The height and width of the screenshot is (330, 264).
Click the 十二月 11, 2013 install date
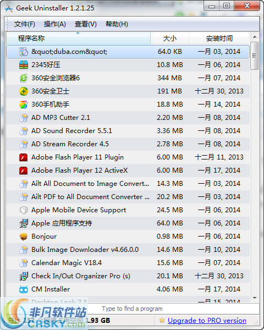click(219, 157)
